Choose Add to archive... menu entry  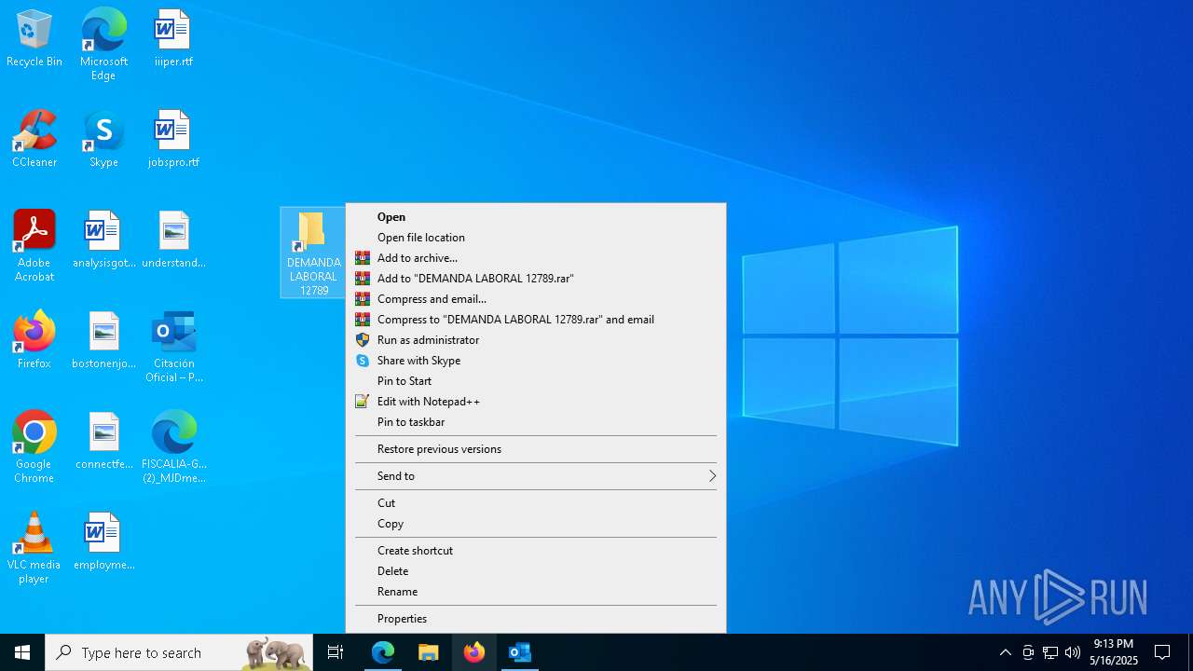(536, 258)
